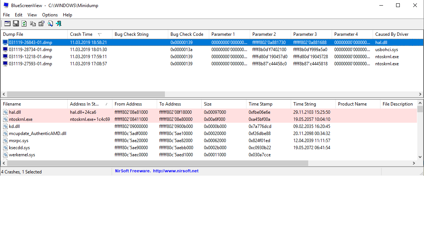Copy selected items toolbar icon
This screenshot has height=229, width=424.
(33, 23)
